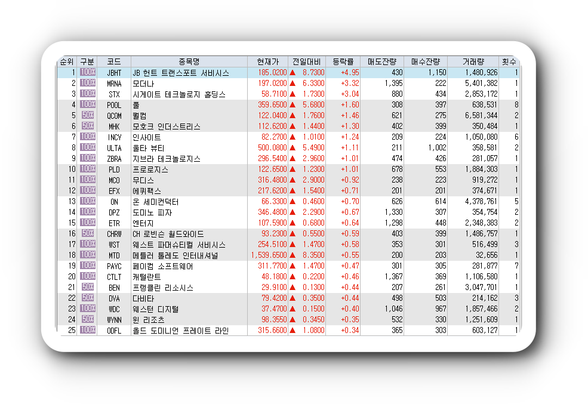Click the up arrow in MTD row
Screen dimensions: 588x404
(x=293, y=255)
